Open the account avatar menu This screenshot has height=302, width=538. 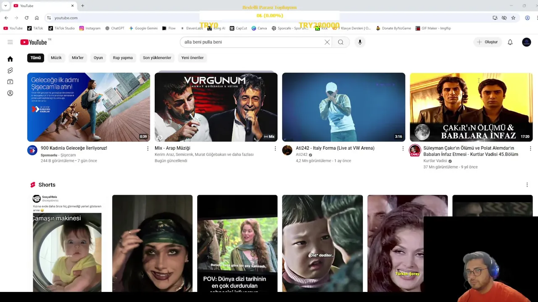click(x=526, y=42)
